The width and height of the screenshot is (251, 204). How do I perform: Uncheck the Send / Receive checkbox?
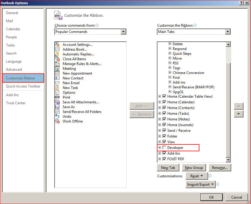pyautogui.click(x=164, y=130)
